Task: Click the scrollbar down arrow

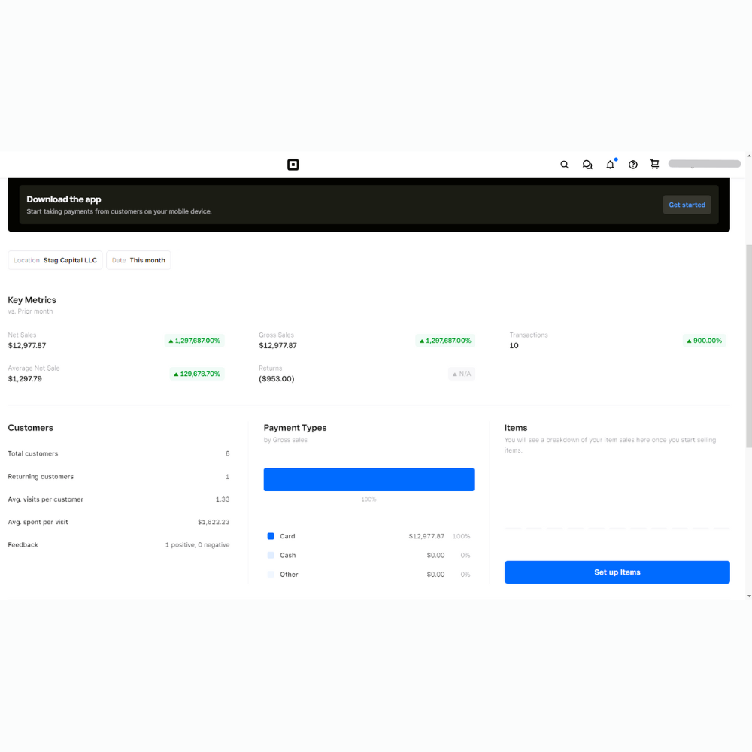Action: pos(747,596)
